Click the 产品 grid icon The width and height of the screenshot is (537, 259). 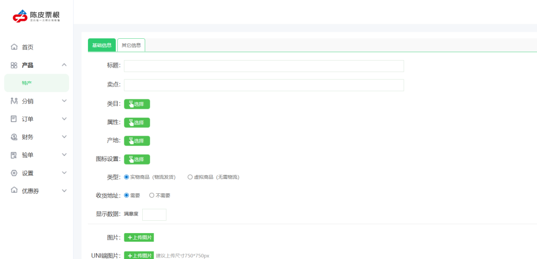point(14,65)
